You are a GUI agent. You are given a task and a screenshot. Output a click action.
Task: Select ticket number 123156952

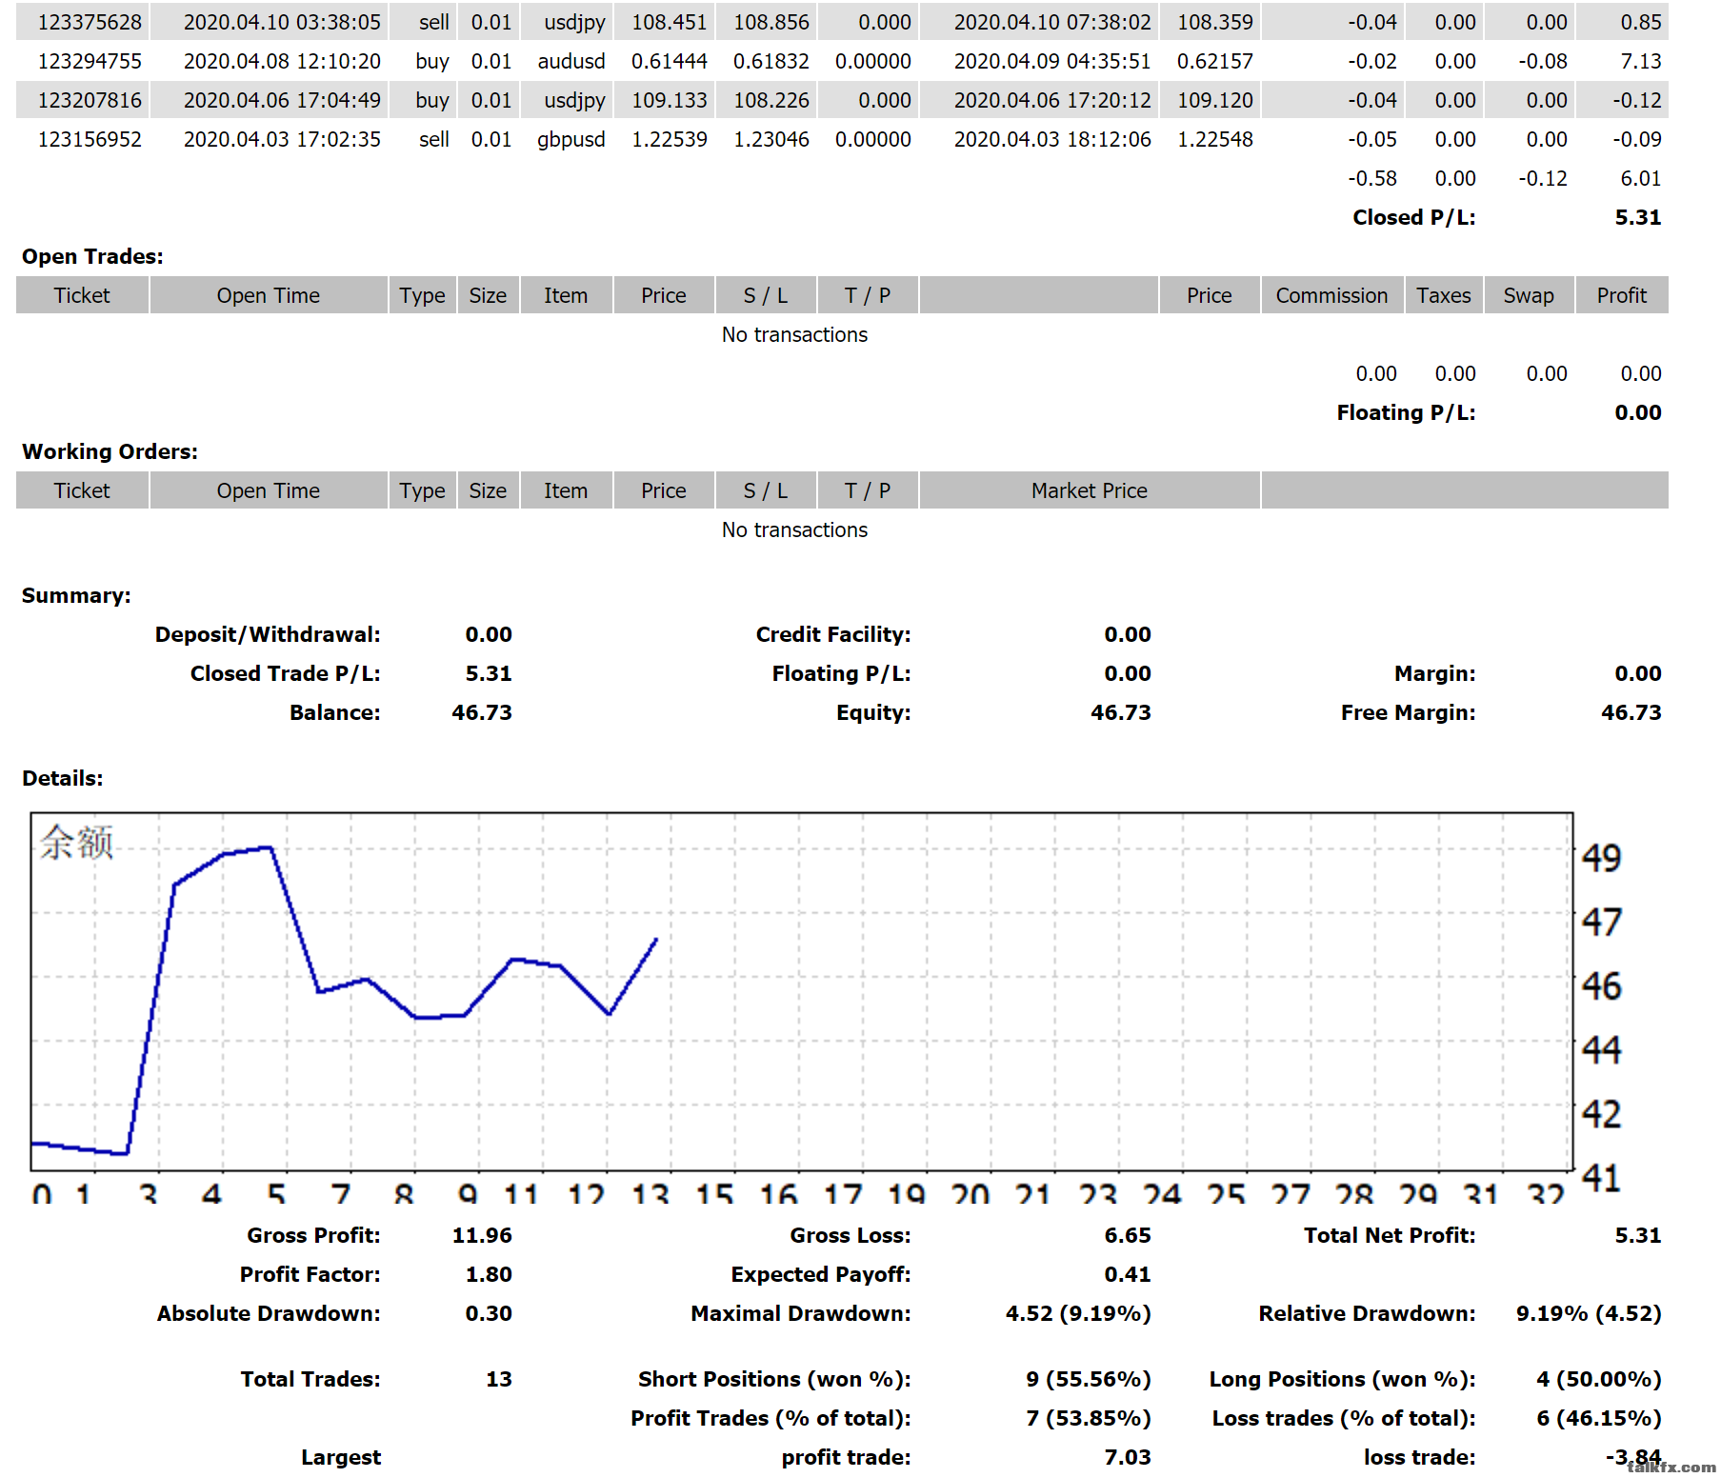tap(90, 139)
